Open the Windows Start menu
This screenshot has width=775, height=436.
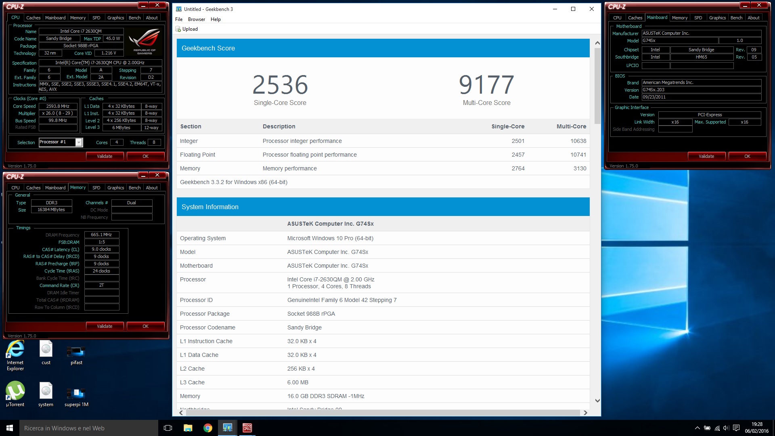click(10, 428)
